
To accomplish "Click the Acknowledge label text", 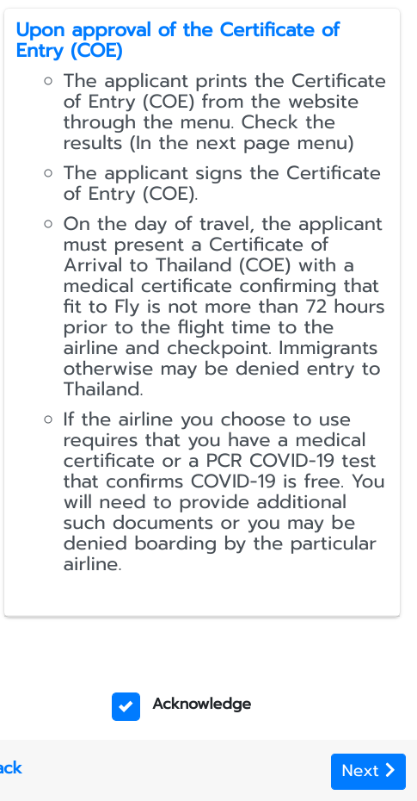I will click(201, 704).
